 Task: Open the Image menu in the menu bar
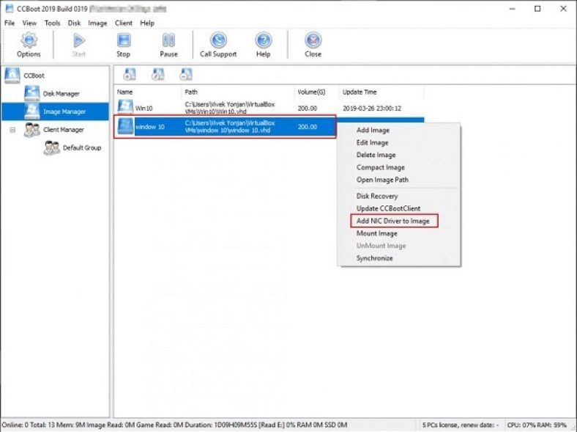pos(97,23)
